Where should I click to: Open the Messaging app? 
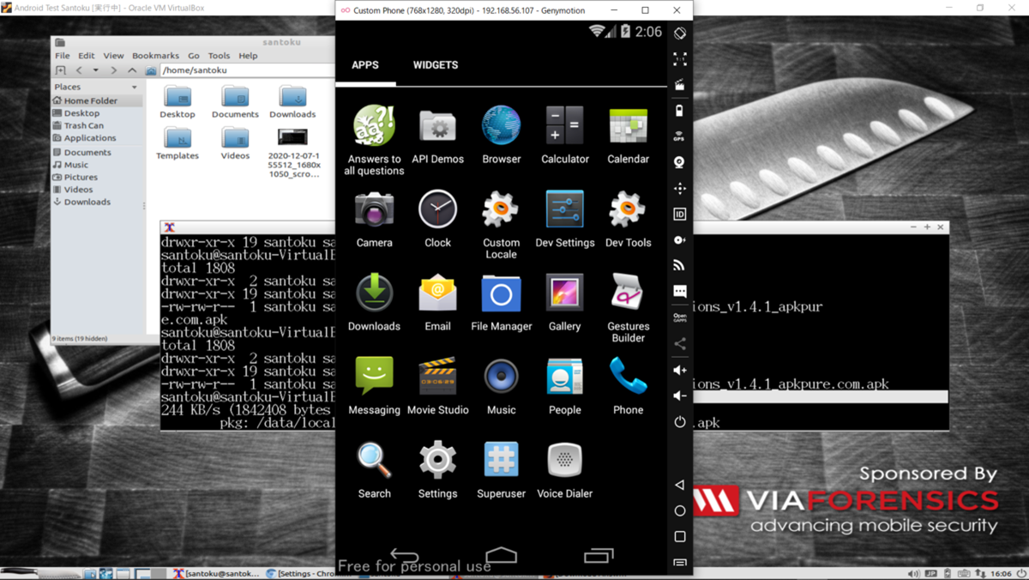click(x=374, y=386)
